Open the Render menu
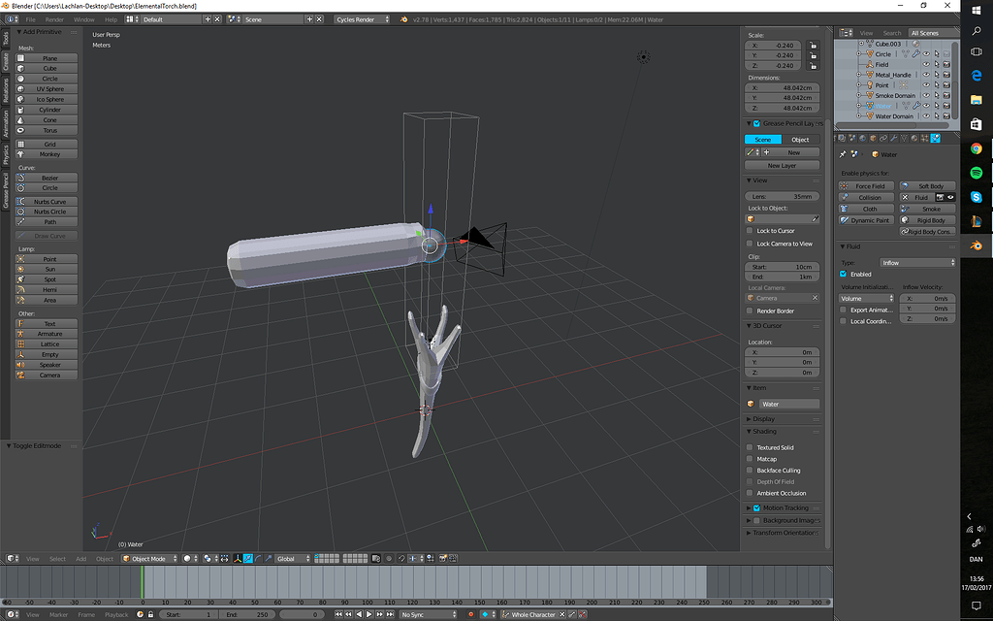 [x=54, y=19]
